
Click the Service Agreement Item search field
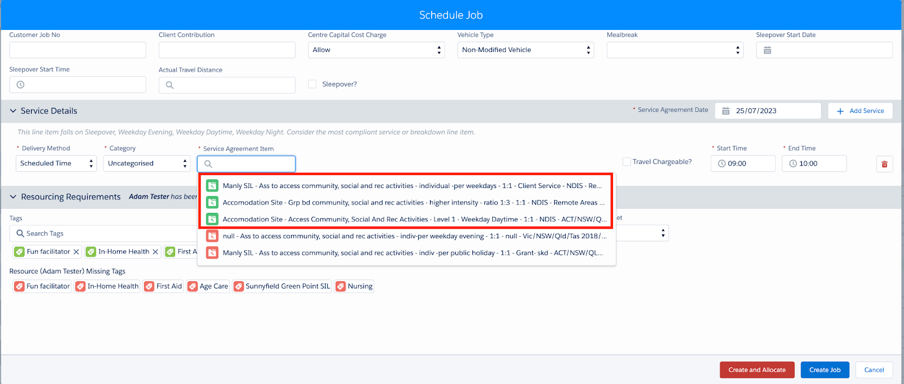coord(246,164)
